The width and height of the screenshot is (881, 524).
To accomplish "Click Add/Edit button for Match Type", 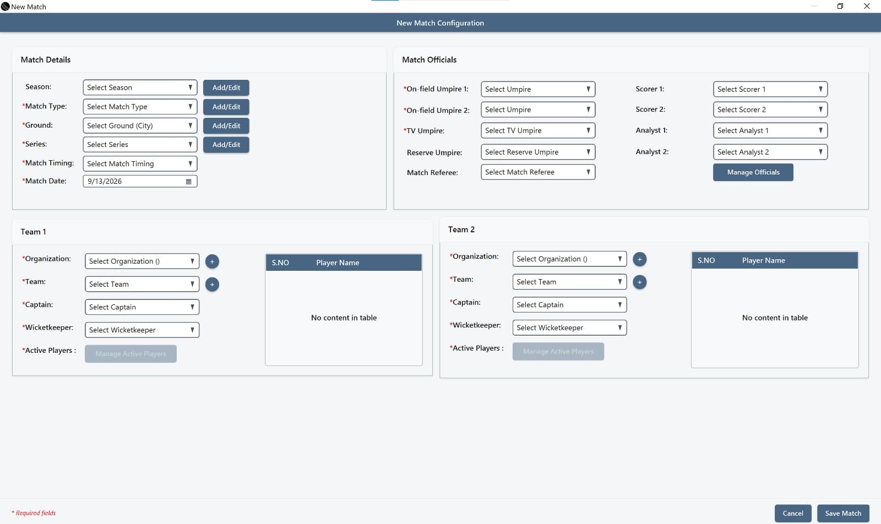I will click(x=226, y=107).
